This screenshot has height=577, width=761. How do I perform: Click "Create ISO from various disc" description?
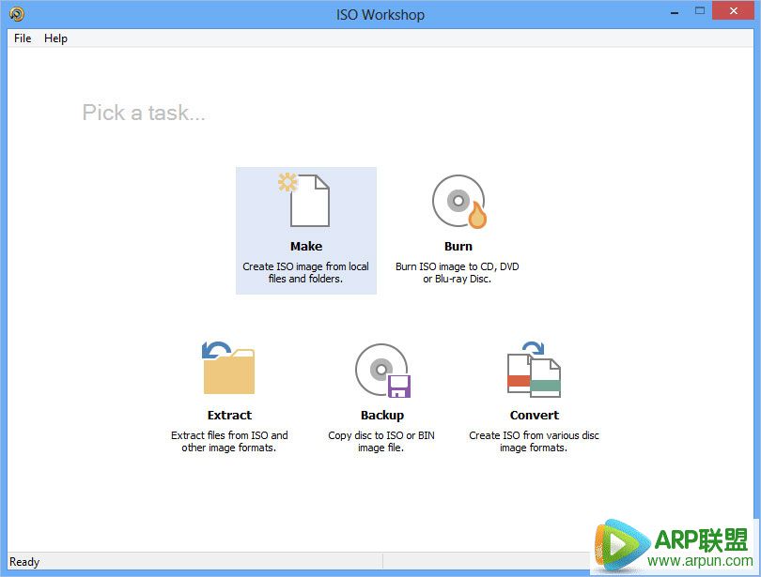coord(534,435)
